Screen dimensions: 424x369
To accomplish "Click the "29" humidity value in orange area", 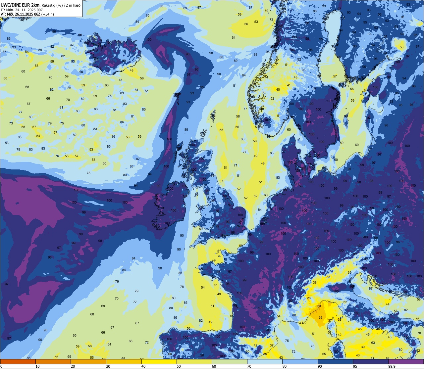I will pos(320,318).
